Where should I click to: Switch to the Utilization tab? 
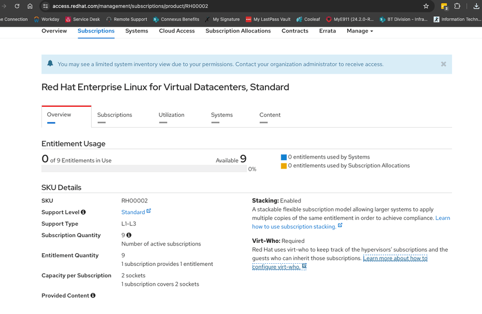[x=172, y=115]
